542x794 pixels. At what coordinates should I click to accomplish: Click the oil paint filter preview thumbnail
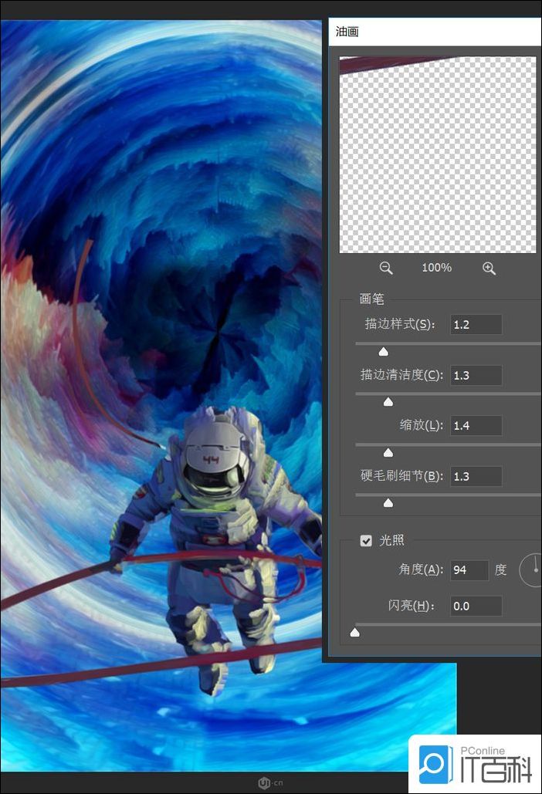(x=438, y=154)
